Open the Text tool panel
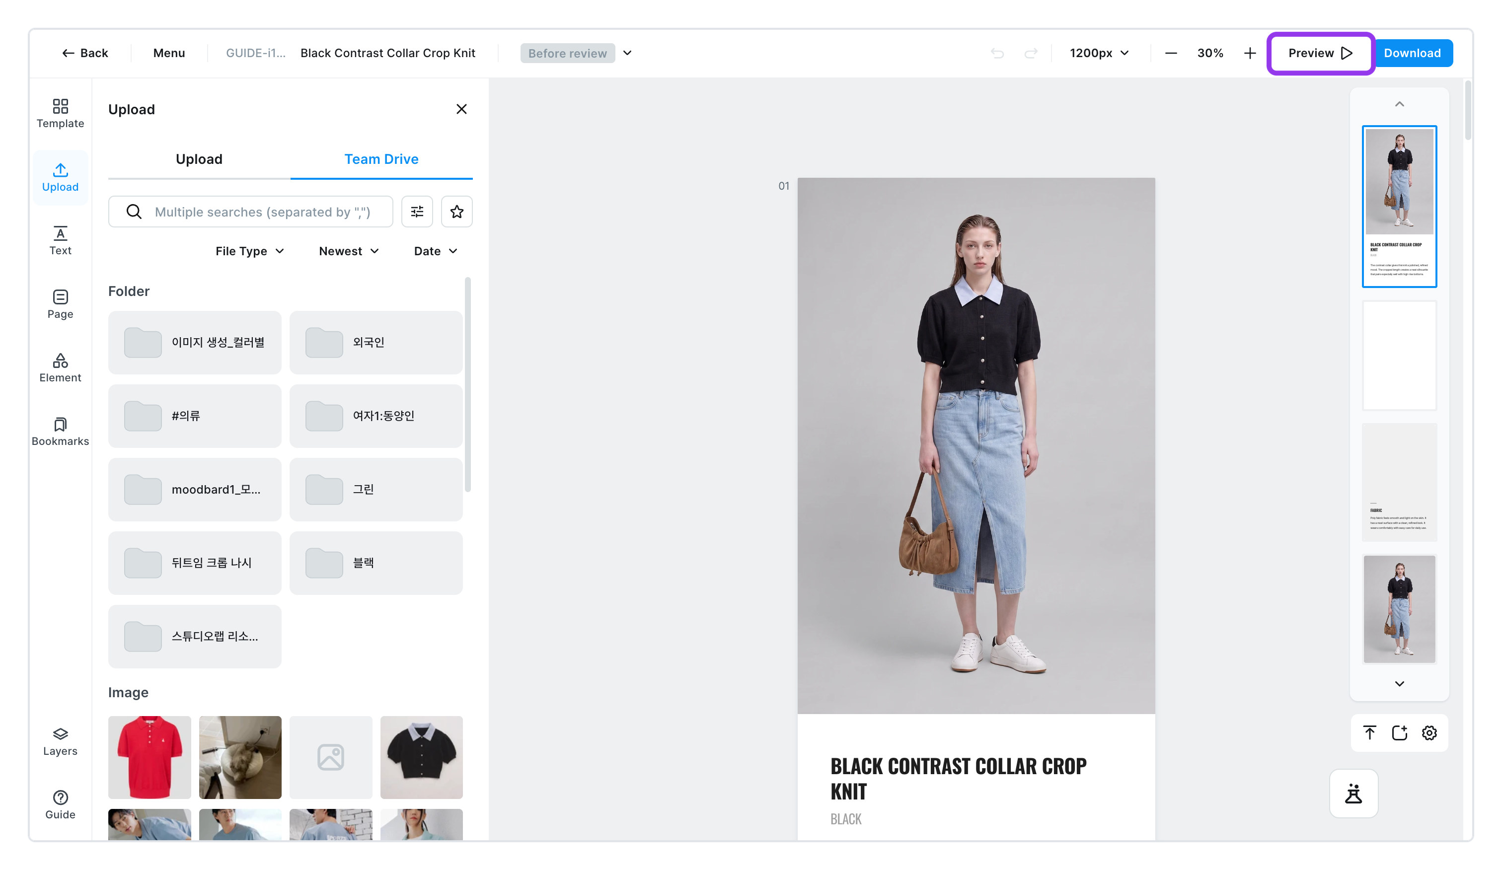This screenshot has width=1502, height=870. click(x=60, y=241)
